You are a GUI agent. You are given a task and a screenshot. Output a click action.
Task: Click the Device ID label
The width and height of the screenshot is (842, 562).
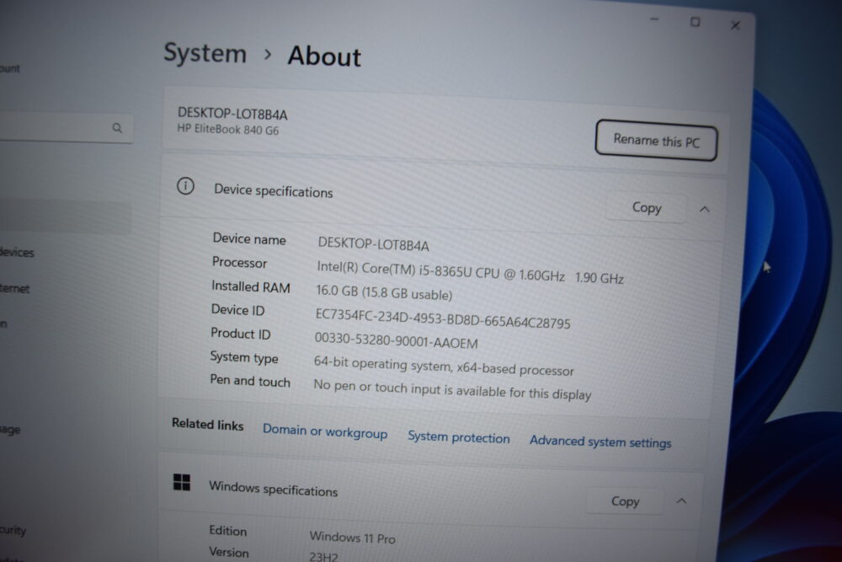[x=237, y=310]
